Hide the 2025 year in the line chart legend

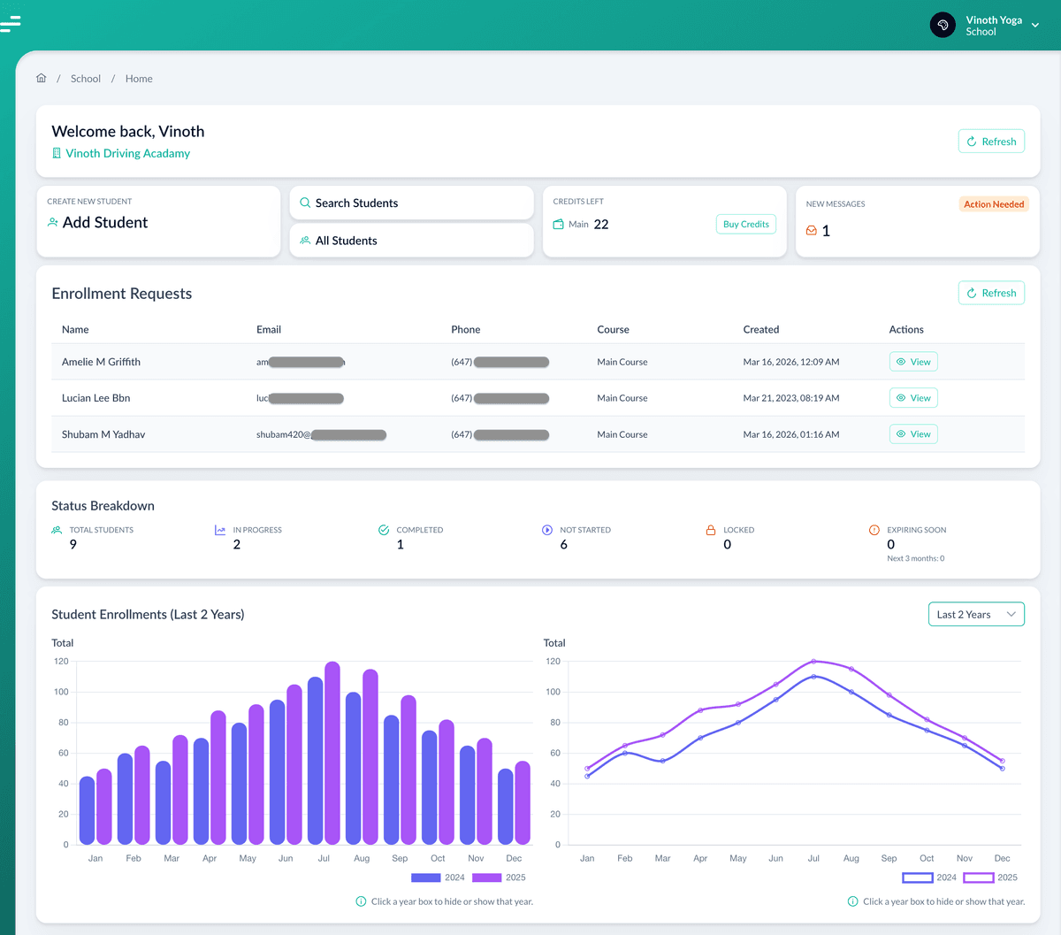979,877
